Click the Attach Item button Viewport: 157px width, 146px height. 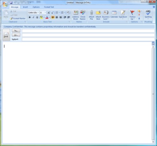click(98, 15)
